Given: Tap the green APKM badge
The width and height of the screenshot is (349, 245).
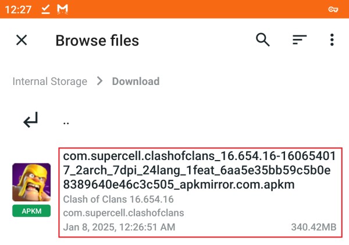Looking at the screenshot, I should pos(31,211).
